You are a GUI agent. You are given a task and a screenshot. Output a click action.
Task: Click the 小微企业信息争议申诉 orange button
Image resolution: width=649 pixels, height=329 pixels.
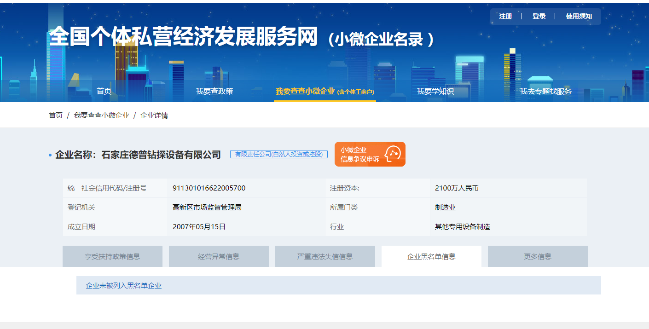click(x=370, y=154)
